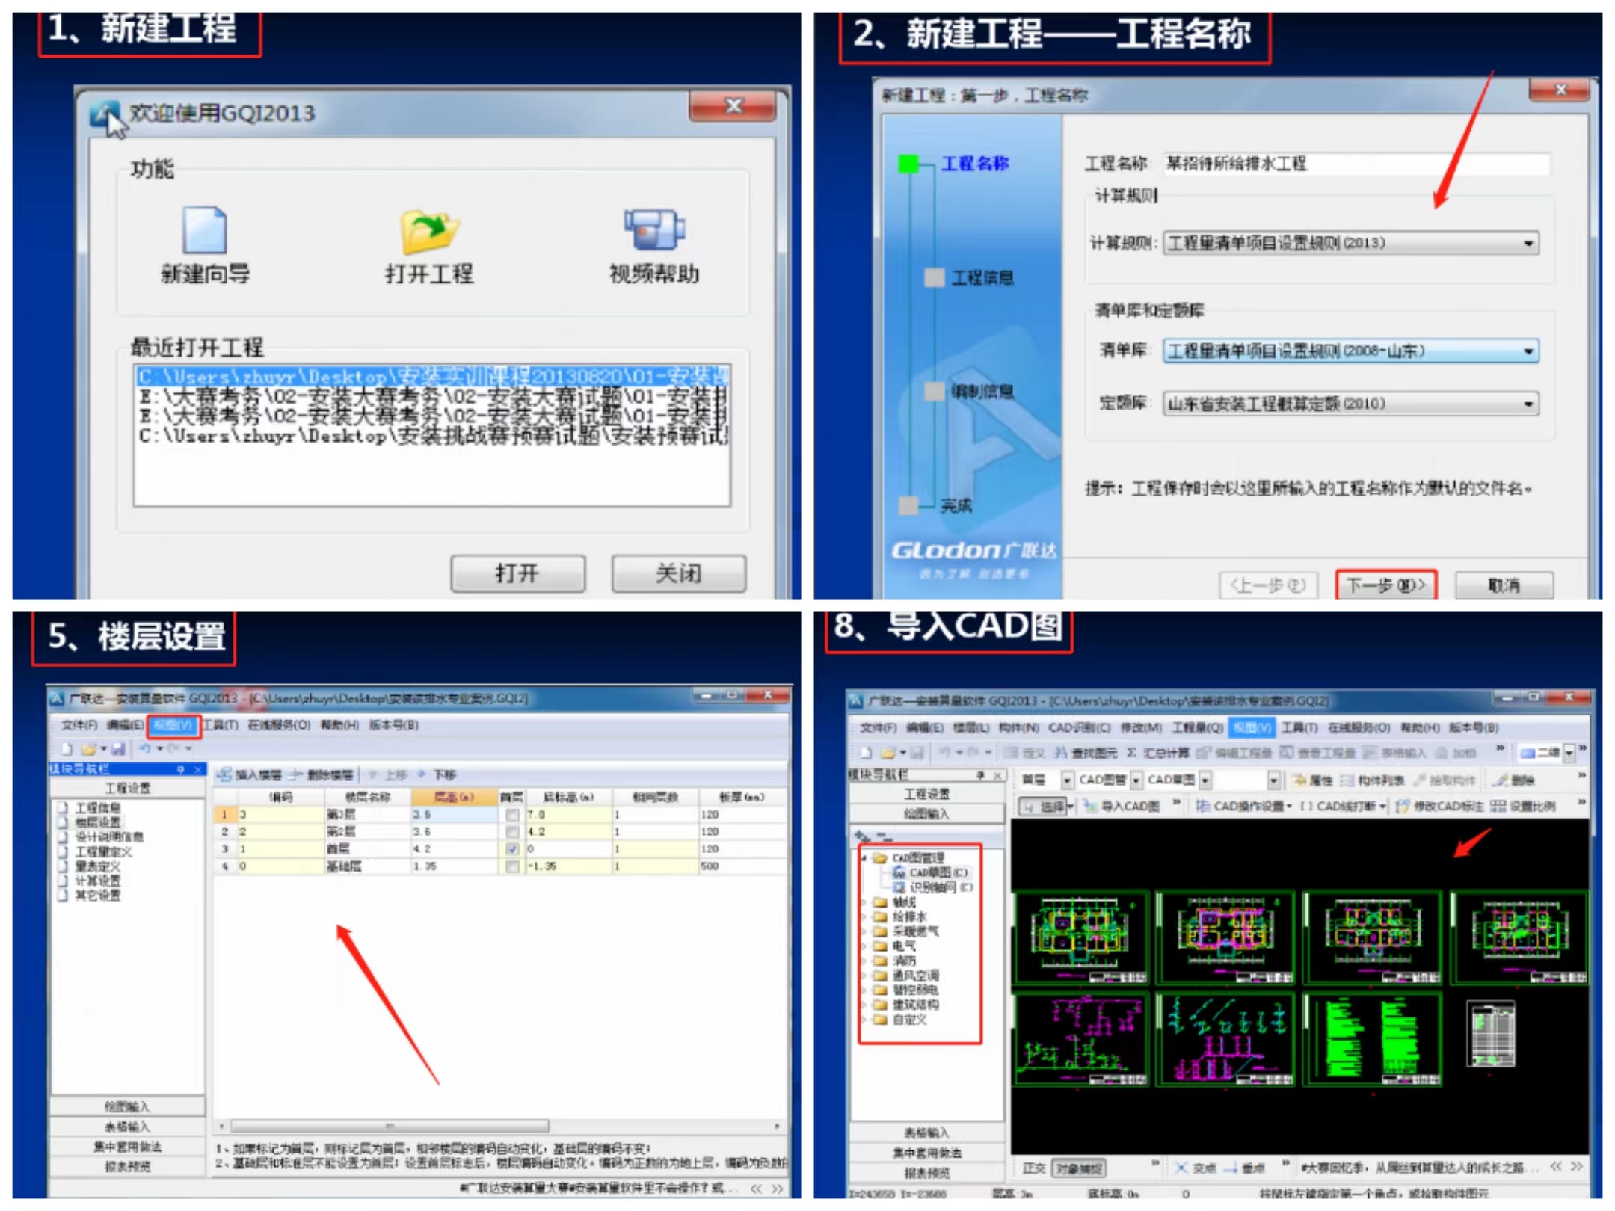Open the 视频帮助 video help icon
Screen dimensions: 1615x1211
click(653, 229)
